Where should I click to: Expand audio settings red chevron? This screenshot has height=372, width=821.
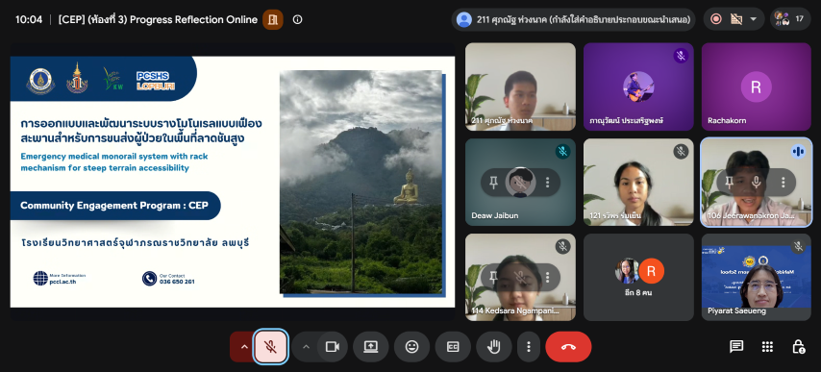pyautogui.click(x=243, y=347)
